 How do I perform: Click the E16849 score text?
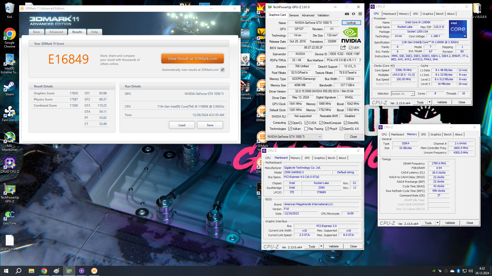coord(68,59)
